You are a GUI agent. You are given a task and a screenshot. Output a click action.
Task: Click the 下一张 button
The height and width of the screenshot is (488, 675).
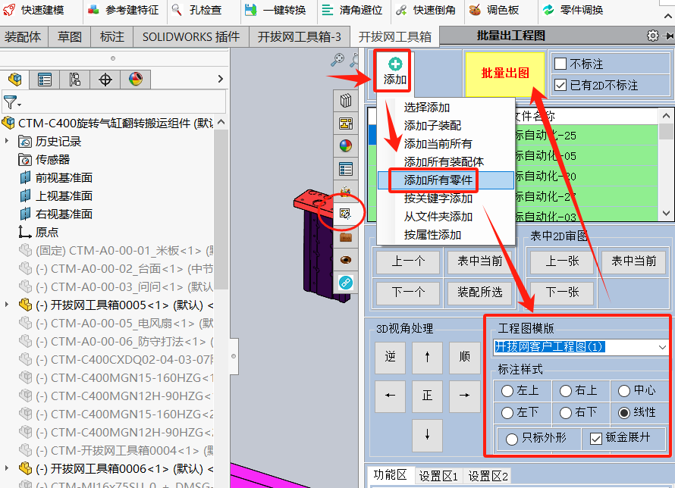pos(562,292)
